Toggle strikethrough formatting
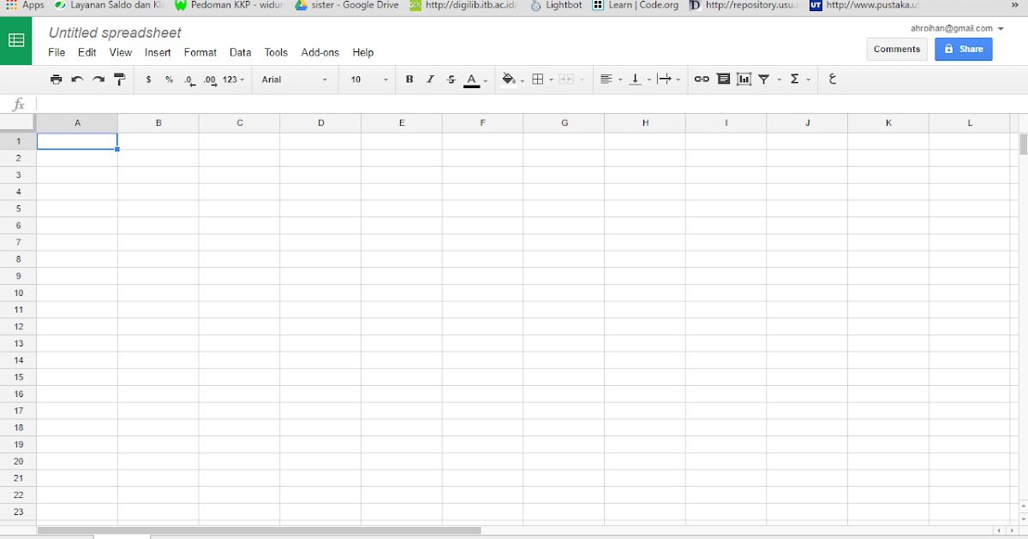The width and height of the screenshot is (1028, 539). tap(451, 79)
